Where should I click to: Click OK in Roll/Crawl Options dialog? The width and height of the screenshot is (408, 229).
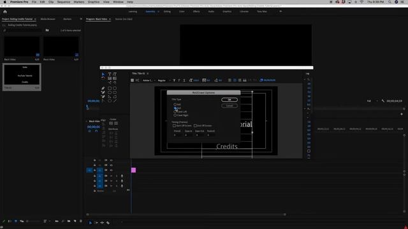pyautogui.click(x=229, y=100)
